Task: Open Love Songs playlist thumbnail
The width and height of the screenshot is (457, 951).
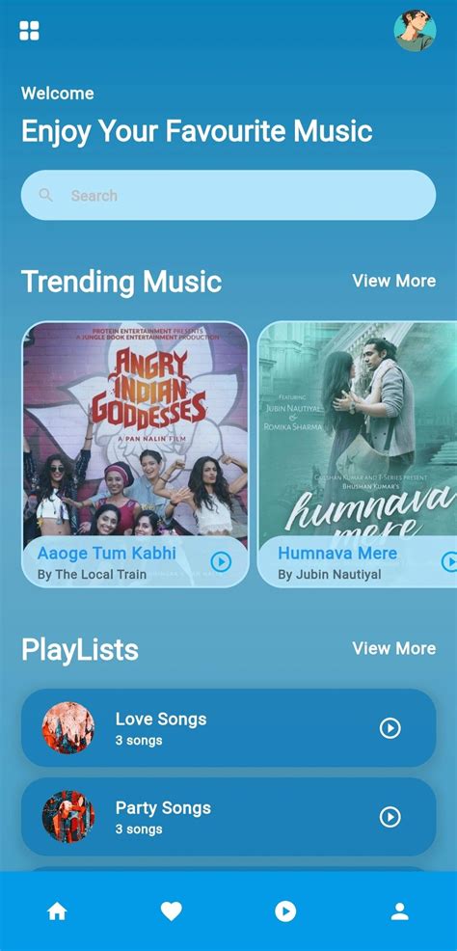Action: 67,728
